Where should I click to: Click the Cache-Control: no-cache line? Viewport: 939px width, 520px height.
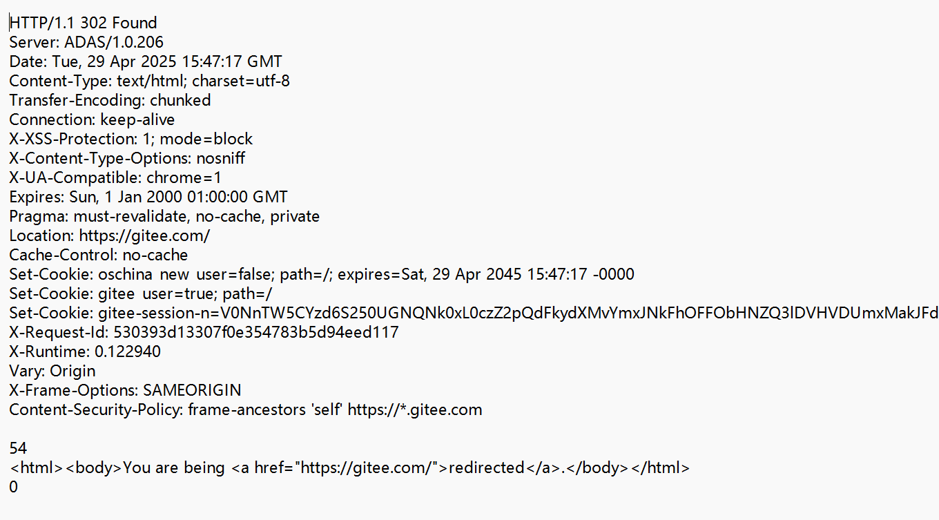[x=99, y=255]
